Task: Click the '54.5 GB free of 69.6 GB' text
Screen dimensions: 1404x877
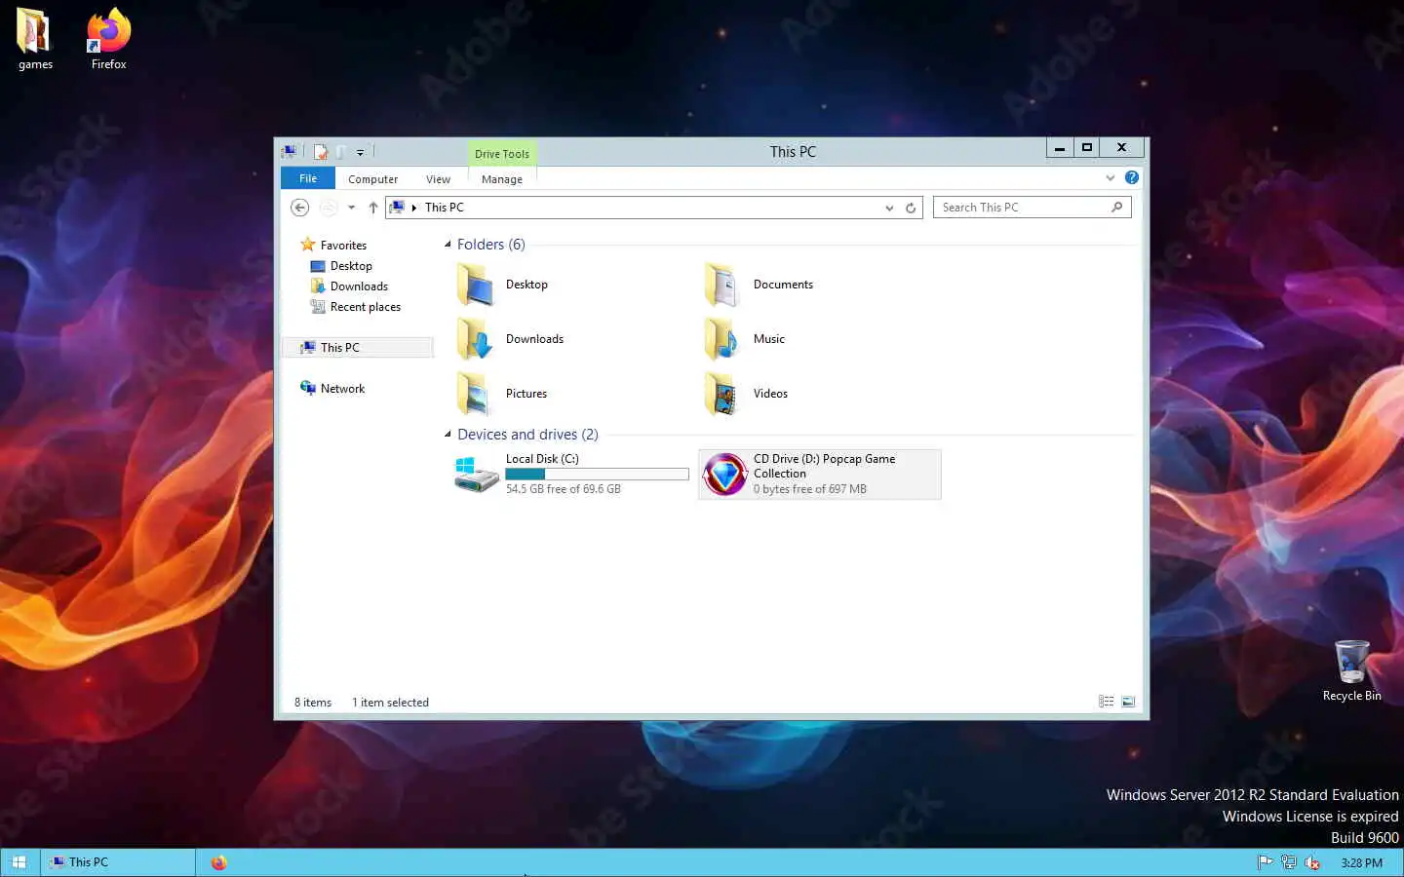Action: (x=564, y=489)
